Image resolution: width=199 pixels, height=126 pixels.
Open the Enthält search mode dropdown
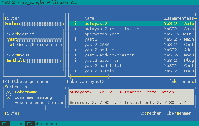pos(35,61)
